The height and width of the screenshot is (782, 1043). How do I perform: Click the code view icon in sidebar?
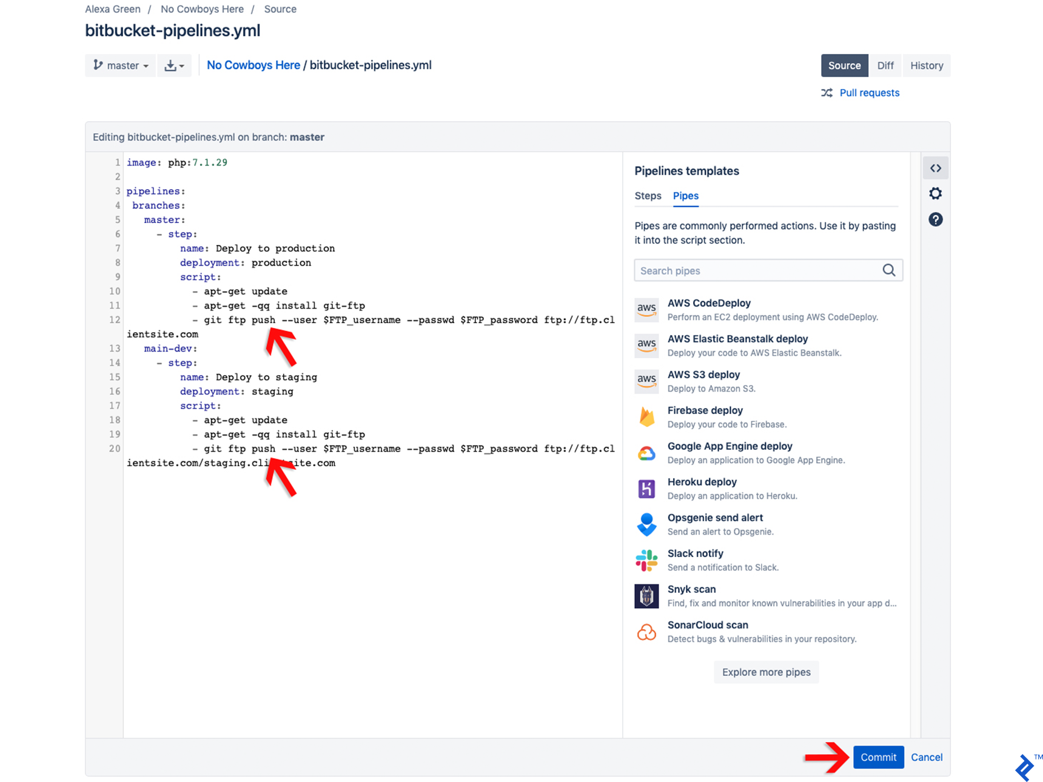point(935,169)
